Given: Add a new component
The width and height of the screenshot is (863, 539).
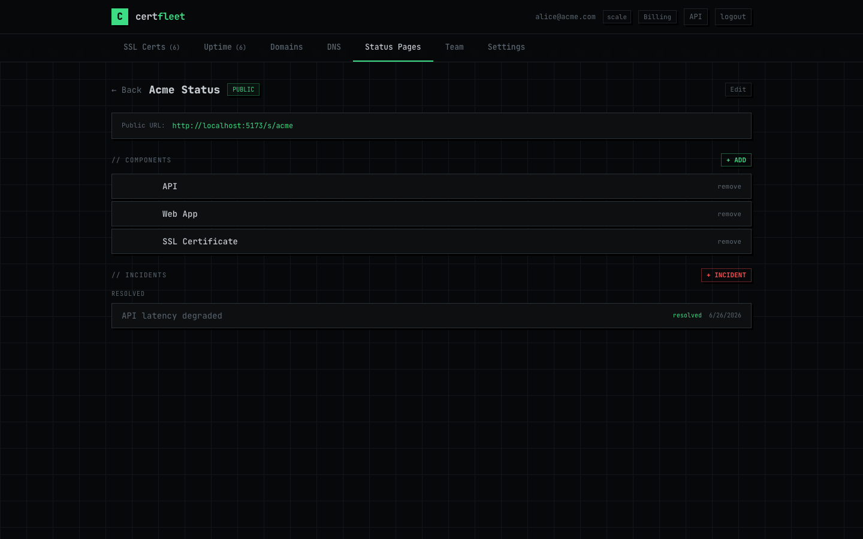Looking at the screenshot, I should [x=736, y=160].
